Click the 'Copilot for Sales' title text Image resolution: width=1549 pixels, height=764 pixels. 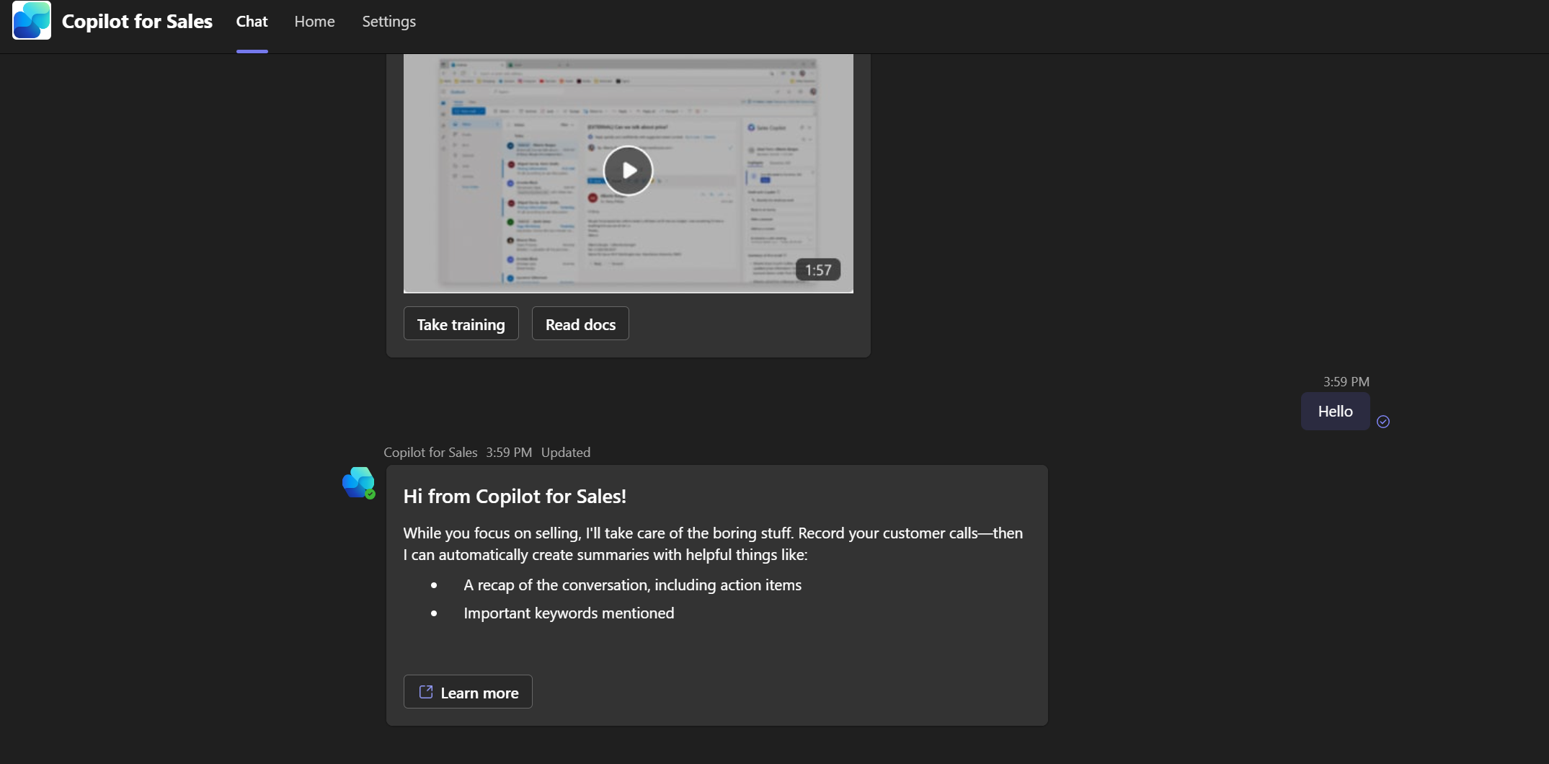coord(137,22)
